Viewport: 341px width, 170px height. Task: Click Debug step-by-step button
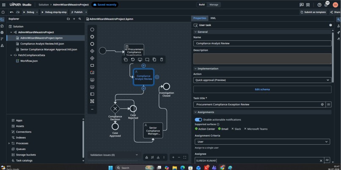tap(54, 12)
